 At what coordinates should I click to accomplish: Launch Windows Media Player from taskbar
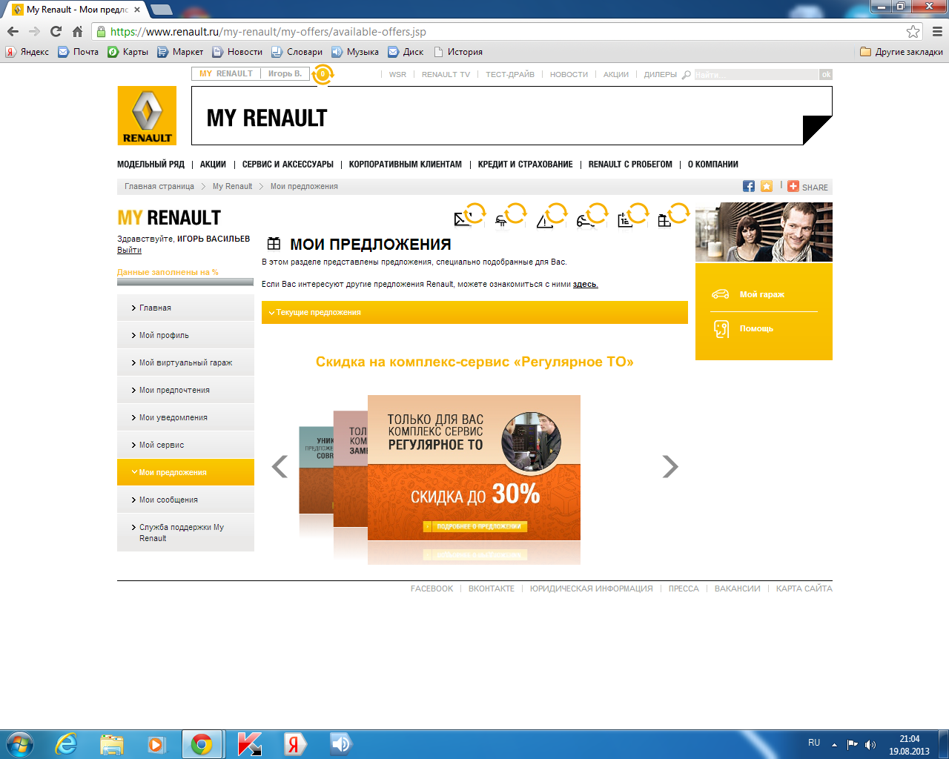[156, 744]
